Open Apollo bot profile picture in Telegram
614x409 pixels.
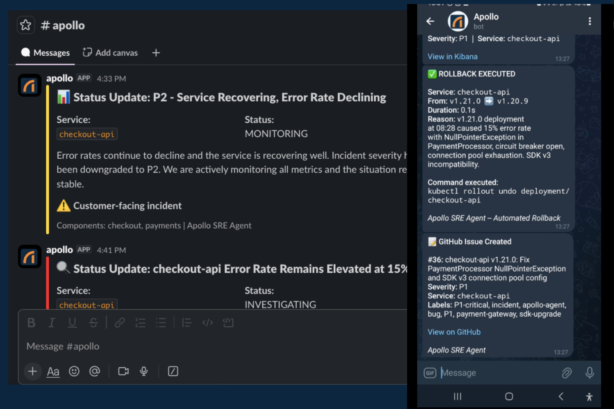(x=458, y=21)
